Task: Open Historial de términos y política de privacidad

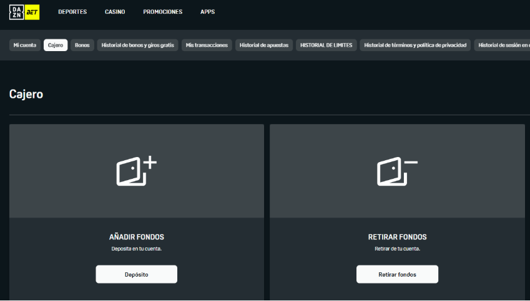Action: (415, 45)
